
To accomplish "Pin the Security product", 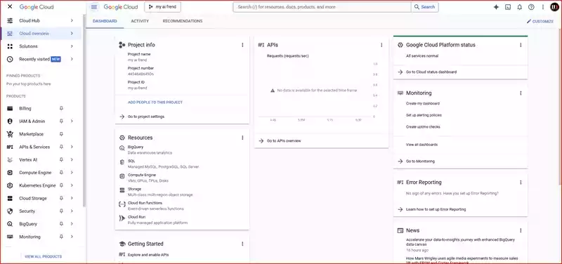I will [x=61, y=211].
